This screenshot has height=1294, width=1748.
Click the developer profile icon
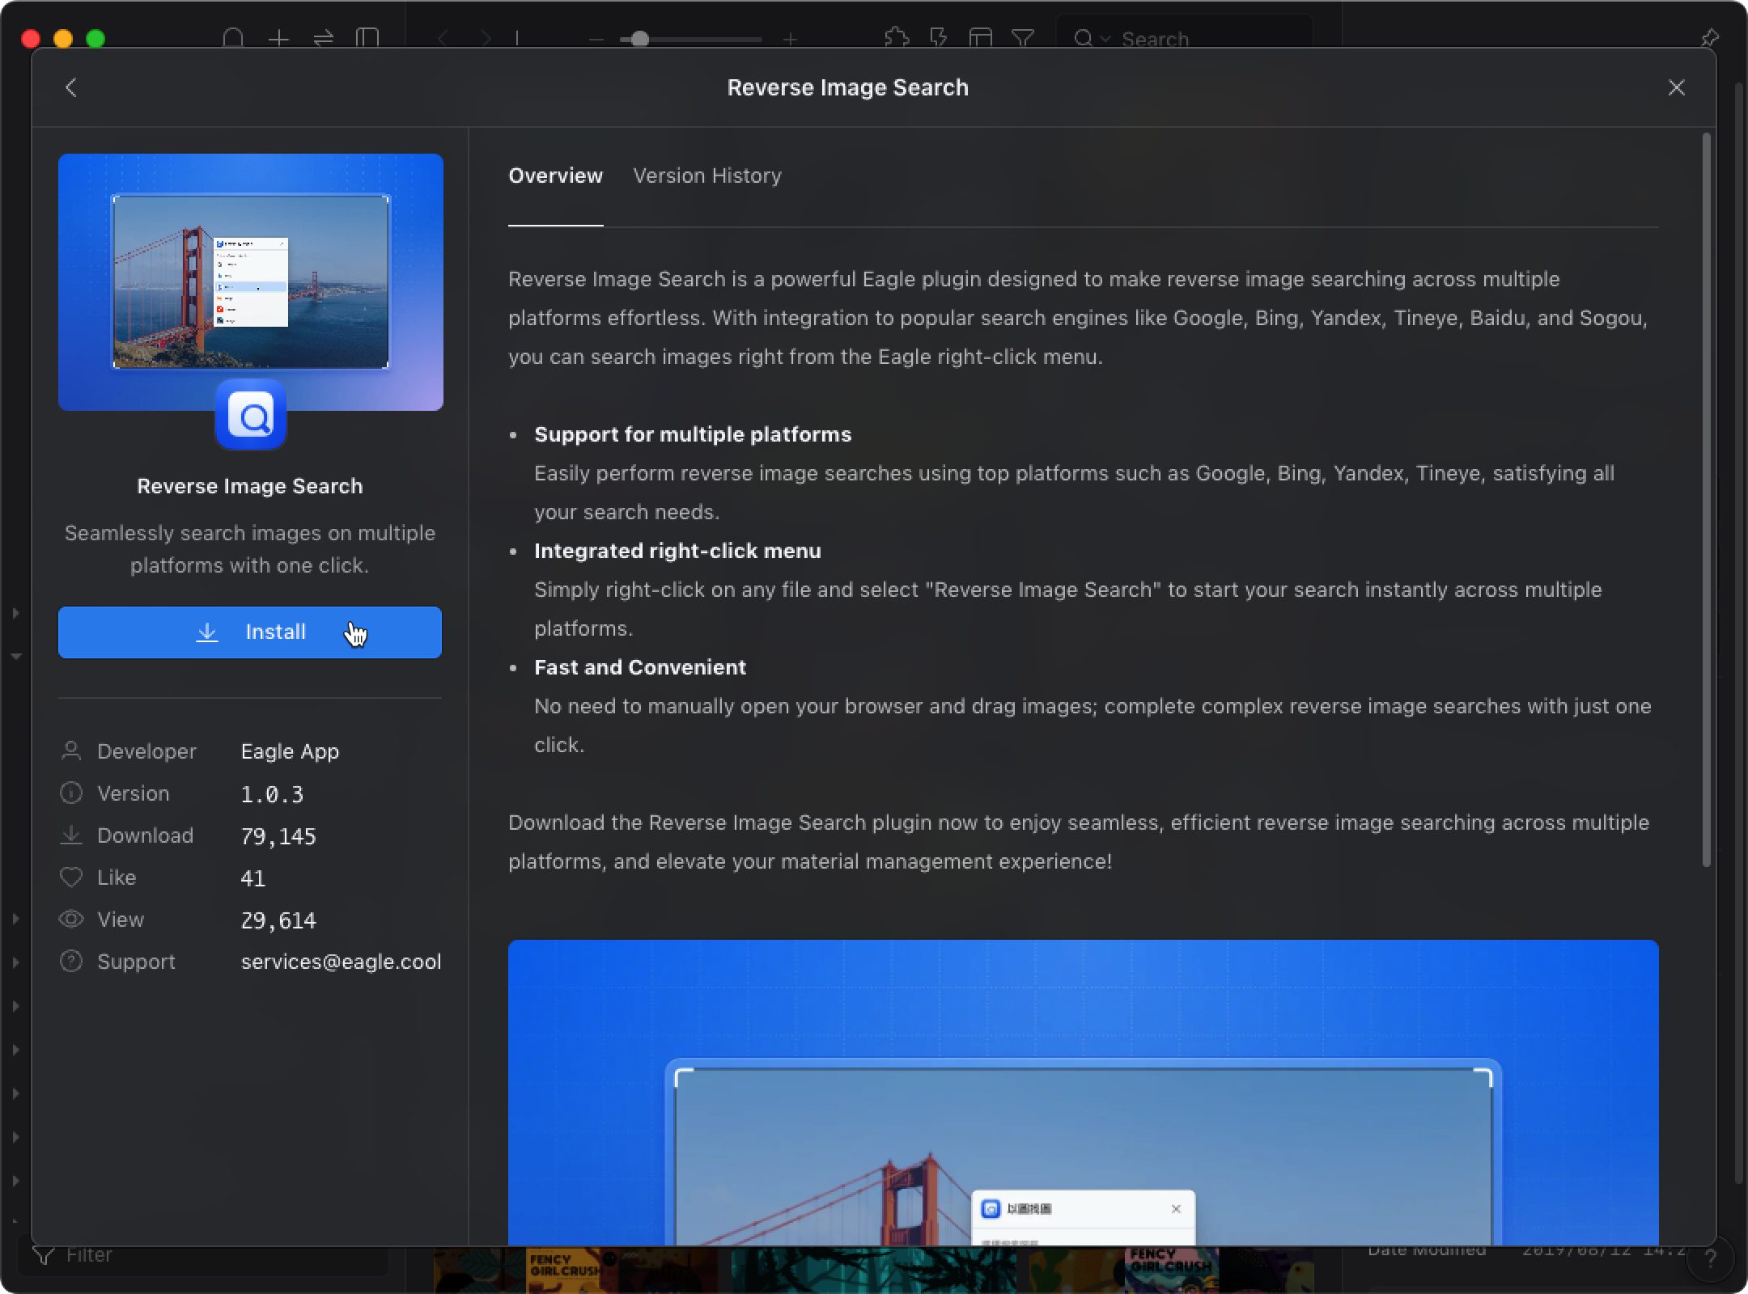(x=70, y=749)
